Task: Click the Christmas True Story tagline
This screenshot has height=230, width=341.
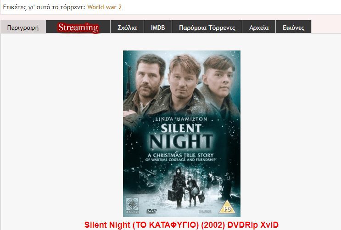Action: click(x=180, y=157)
